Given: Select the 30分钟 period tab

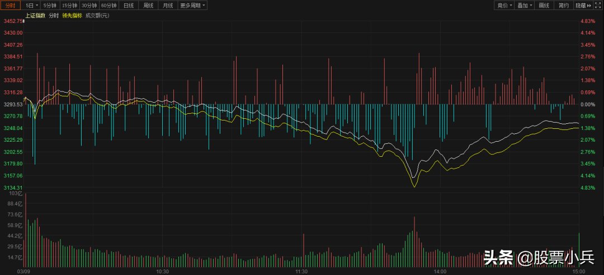Looking at the screenshot, I should [x=89, y=5].
